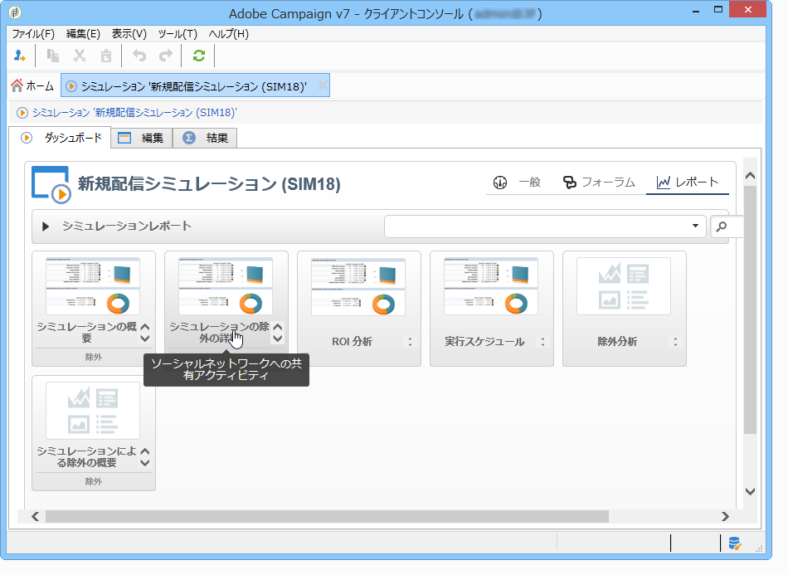Image resolution: width=788 pixels, height=575 pixels.
Task: Open the ROI 分析 report thumbnail
Action: click(x=358, y=286)
